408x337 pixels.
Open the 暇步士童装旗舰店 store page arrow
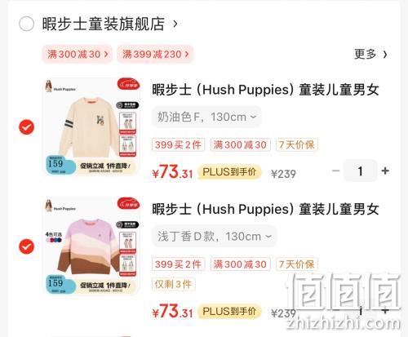[x=175, y=24]
